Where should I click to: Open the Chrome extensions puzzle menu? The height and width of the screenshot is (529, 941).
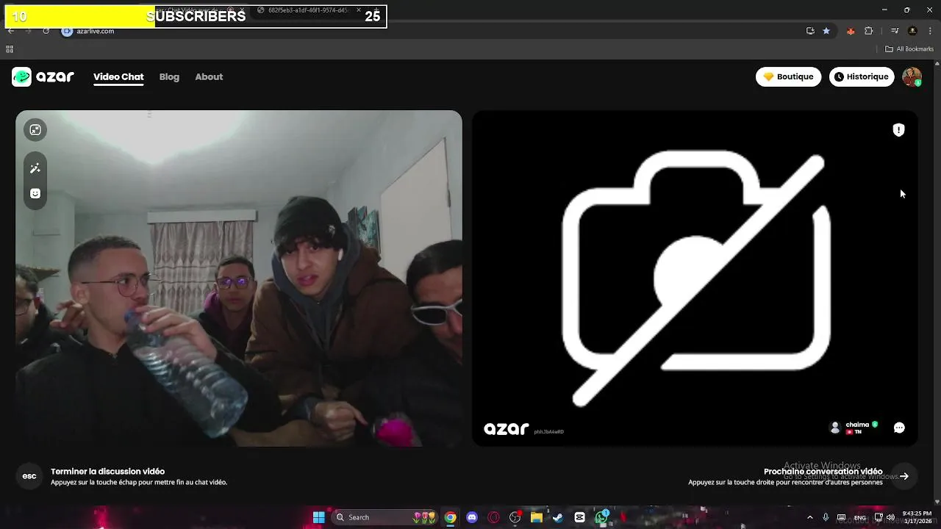(868, 31)
